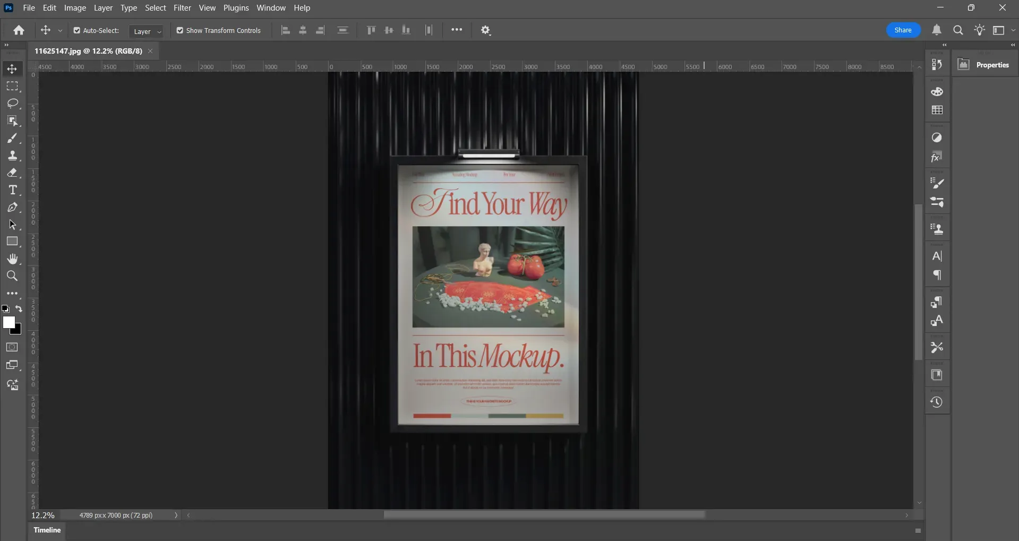Screen dimensions: 1019x541
Task: Open the History panel
Action: (x=937, y=402)
